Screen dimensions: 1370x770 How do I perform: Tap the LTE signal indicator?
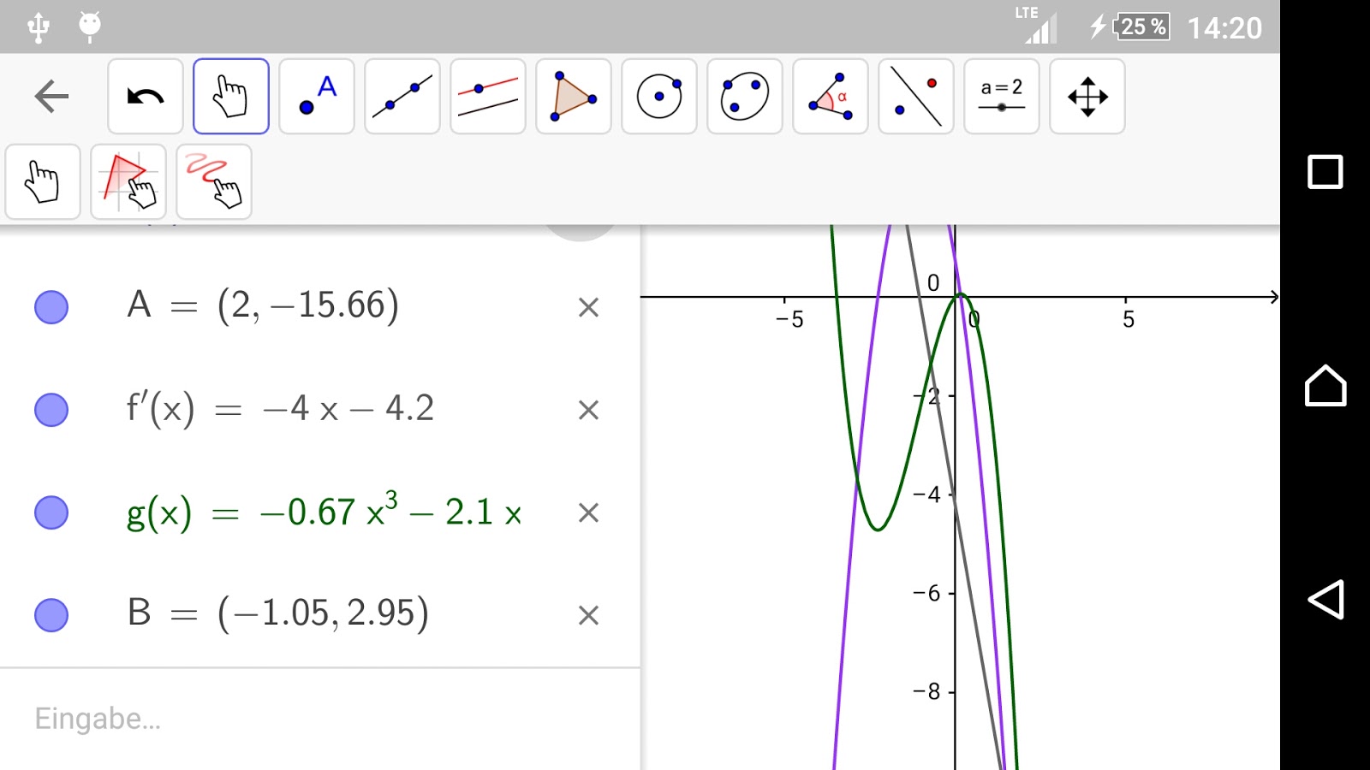pos(1037,24)
